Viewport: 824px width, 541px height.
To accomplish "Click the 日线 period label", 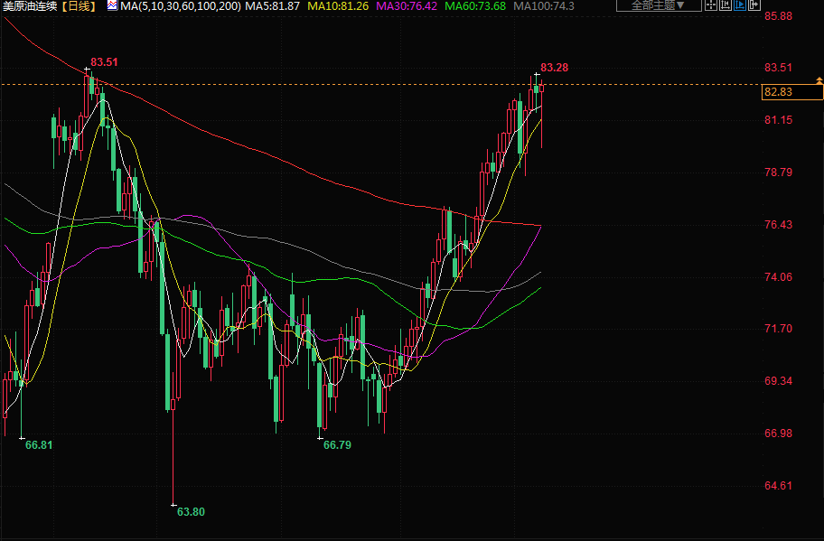I will coord(79,6).
